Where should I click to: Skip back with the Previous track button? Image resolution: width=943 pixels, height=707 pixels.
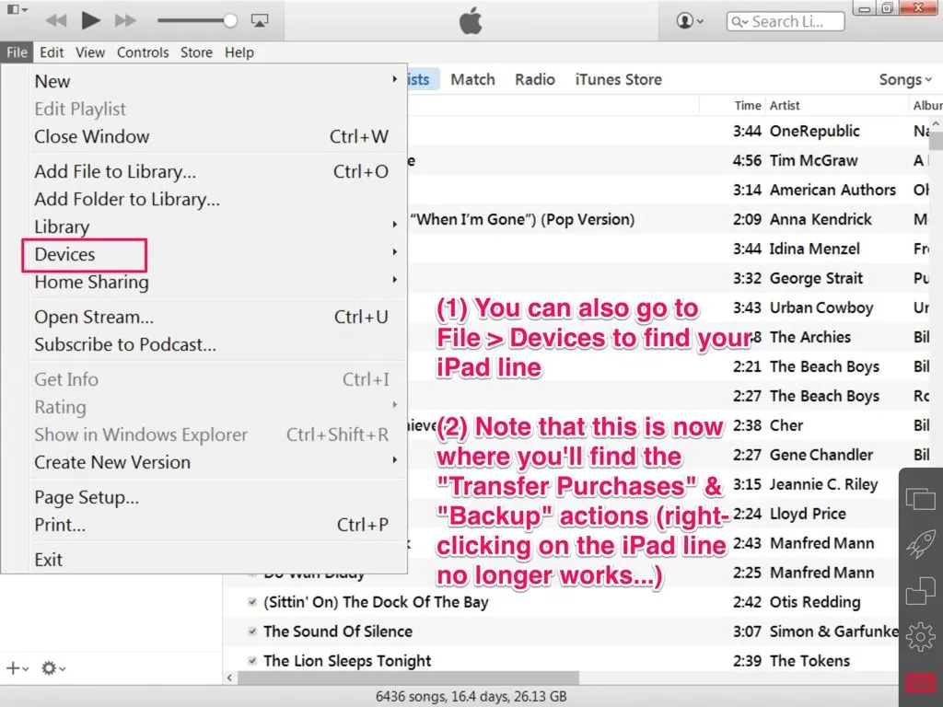(56, 20)
